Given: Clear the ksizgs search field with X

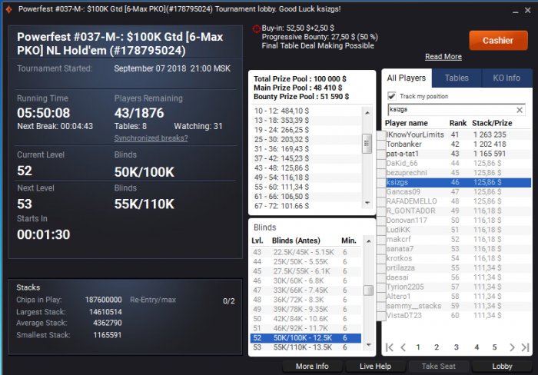Looking at the screenshot, I should (x=519, y=110).
